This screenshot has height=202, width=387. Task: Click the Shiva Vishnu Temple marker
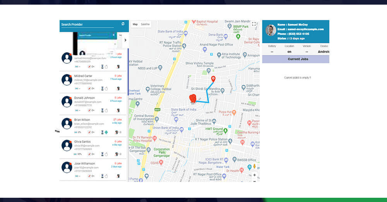pyautogui.click(x=209, y=71)
